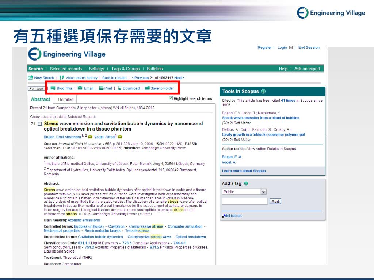Open Settings in the nav bar
The height and width of the screenshot is (280, 374).
96,69
